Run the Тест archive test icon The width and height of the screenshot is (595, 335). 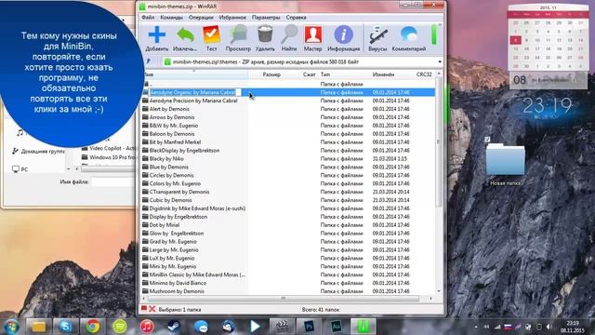tap(211, 35)
